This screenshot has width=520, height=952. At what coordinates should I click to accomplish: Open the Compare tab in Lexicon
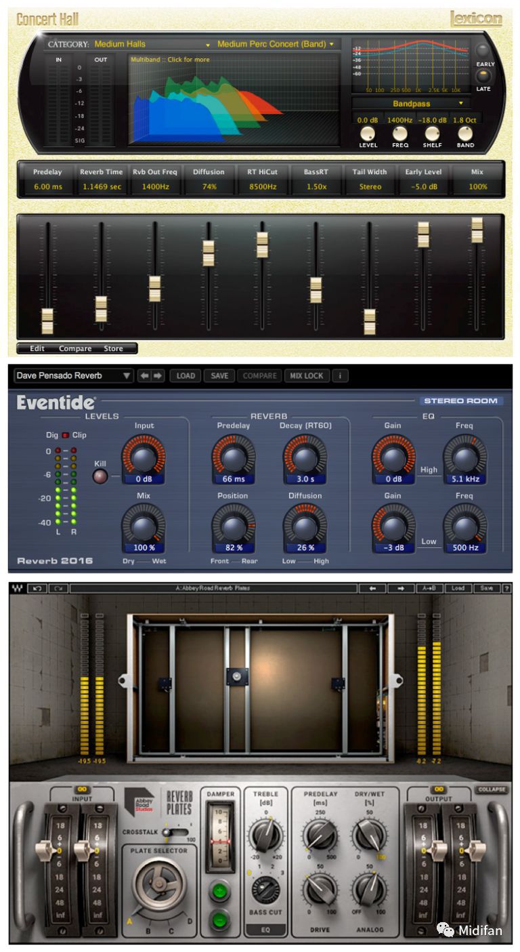(x=75, y=348)
